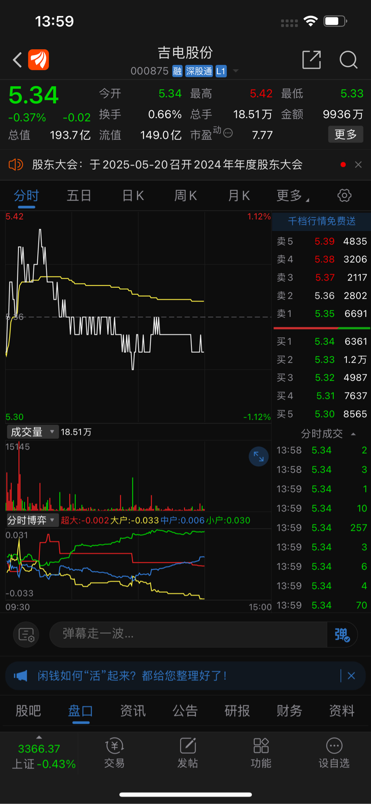
Task: Tap the 吉电股份 stock title
Action: (x=185, y=53)
